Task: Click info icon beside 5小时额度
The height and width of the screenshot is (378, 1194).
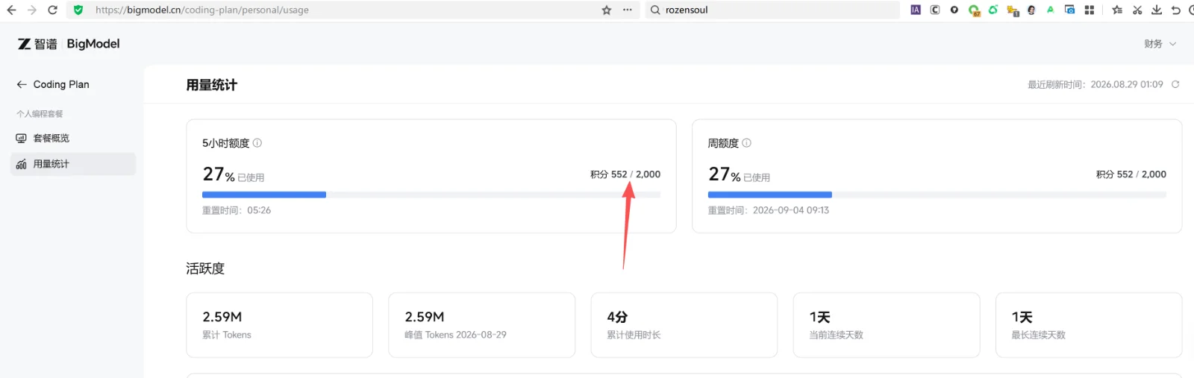Action: pyautogui.click(x=257, y=142)
